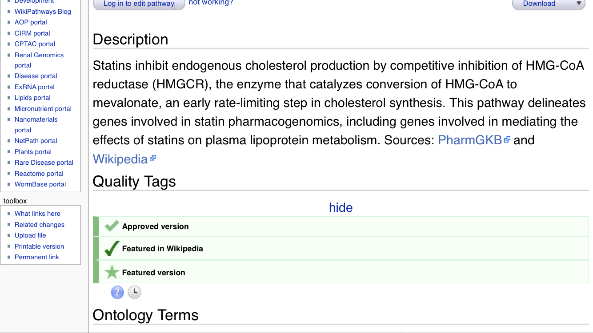Expand the Download dropdown arrow
The height and width of the screenshot is (333, 593).
tap(579, 4)
